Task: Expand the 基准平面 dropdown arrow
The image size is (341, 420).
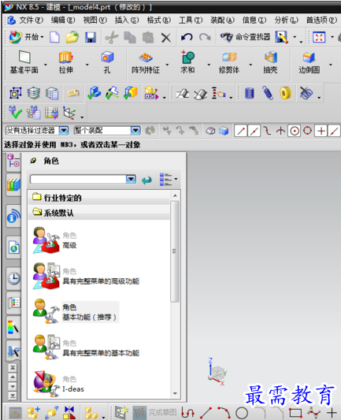Action: (x=46, y=65)
